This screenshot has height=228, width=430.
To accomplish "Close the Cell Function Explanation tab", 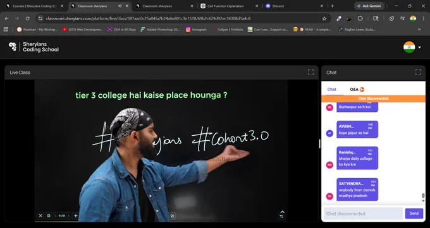I will [257, 6].
